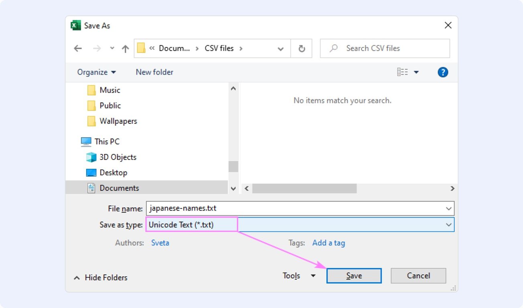Change your view icon button

(402, 72)
